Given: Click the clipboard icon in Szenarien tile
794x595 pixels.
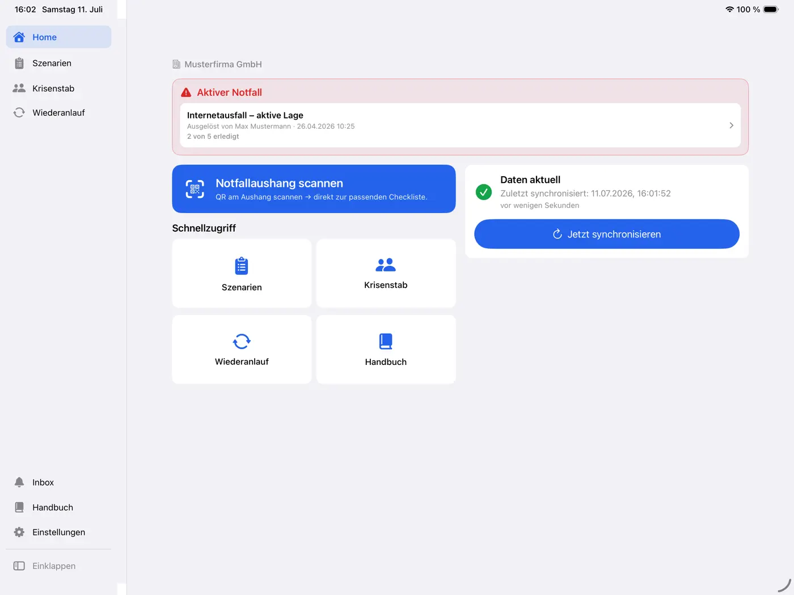Looking at the screenshot, I should click(x=242, y=266).
